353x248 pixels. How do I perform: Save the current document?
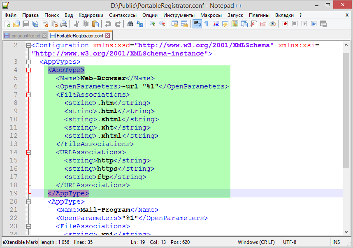tap(26, 24)
